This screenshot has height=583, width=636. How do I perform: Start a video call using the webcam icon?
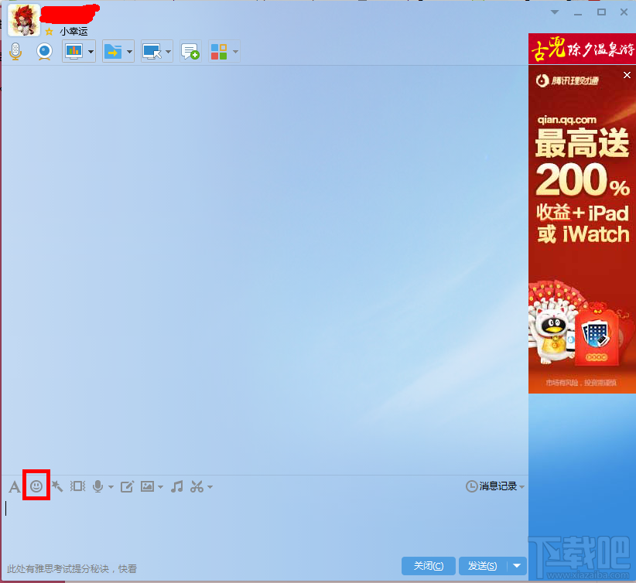pos(44,51)
